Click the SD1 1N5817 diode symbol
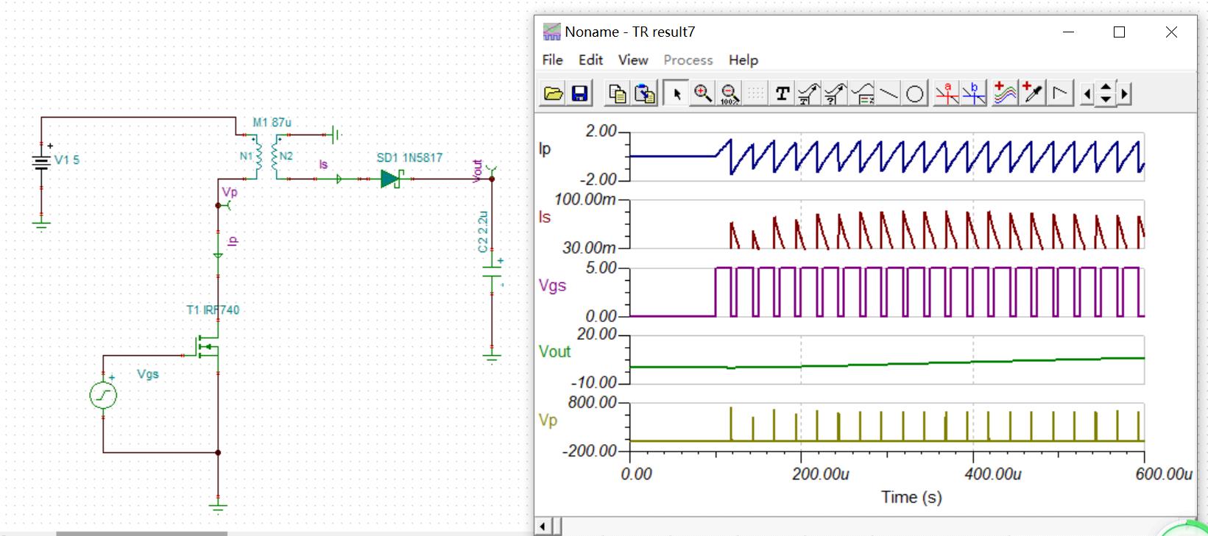The image size is (1208, 536). pyautogui.click(x=391, y=179)
